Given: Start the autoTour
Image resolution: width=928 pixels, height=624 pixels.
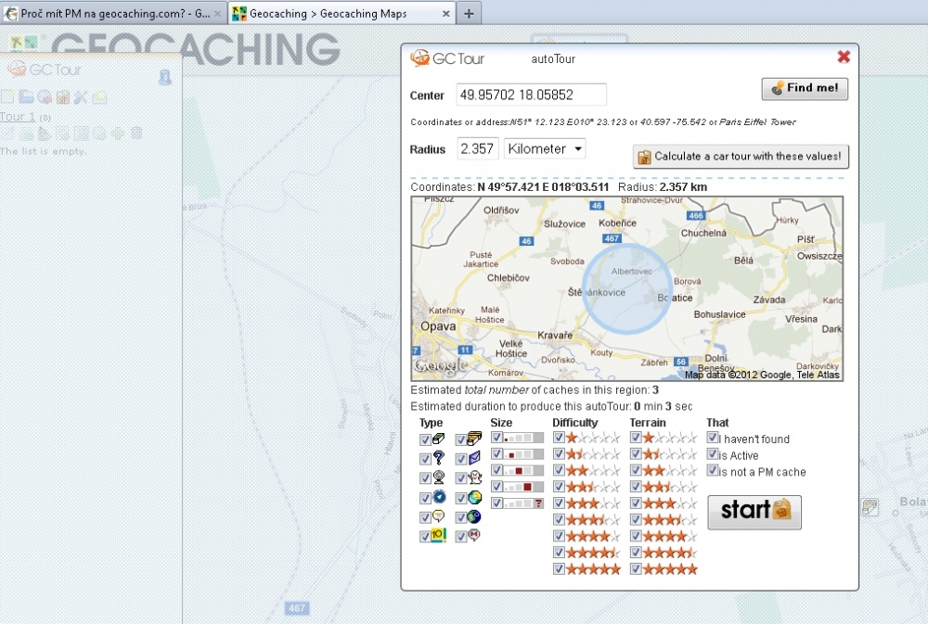Looking at the screenshot, I should [754, 512].
